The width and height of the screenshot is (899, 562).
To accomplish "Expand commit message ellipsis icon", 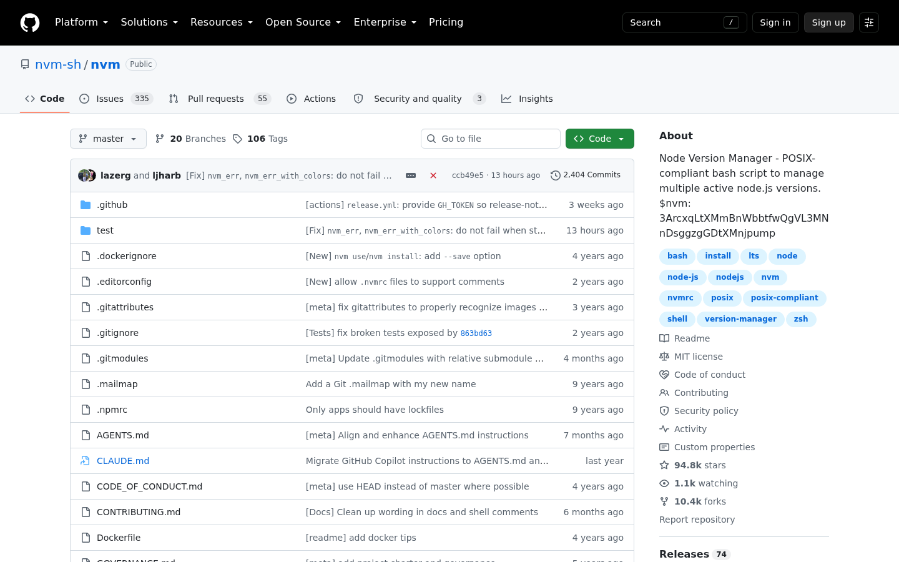I will click(411, 175).
